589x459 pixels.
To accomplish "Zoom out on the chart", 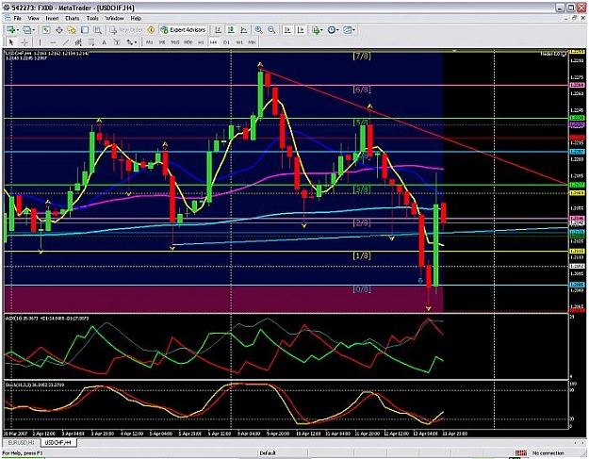I will coord(271,30).
